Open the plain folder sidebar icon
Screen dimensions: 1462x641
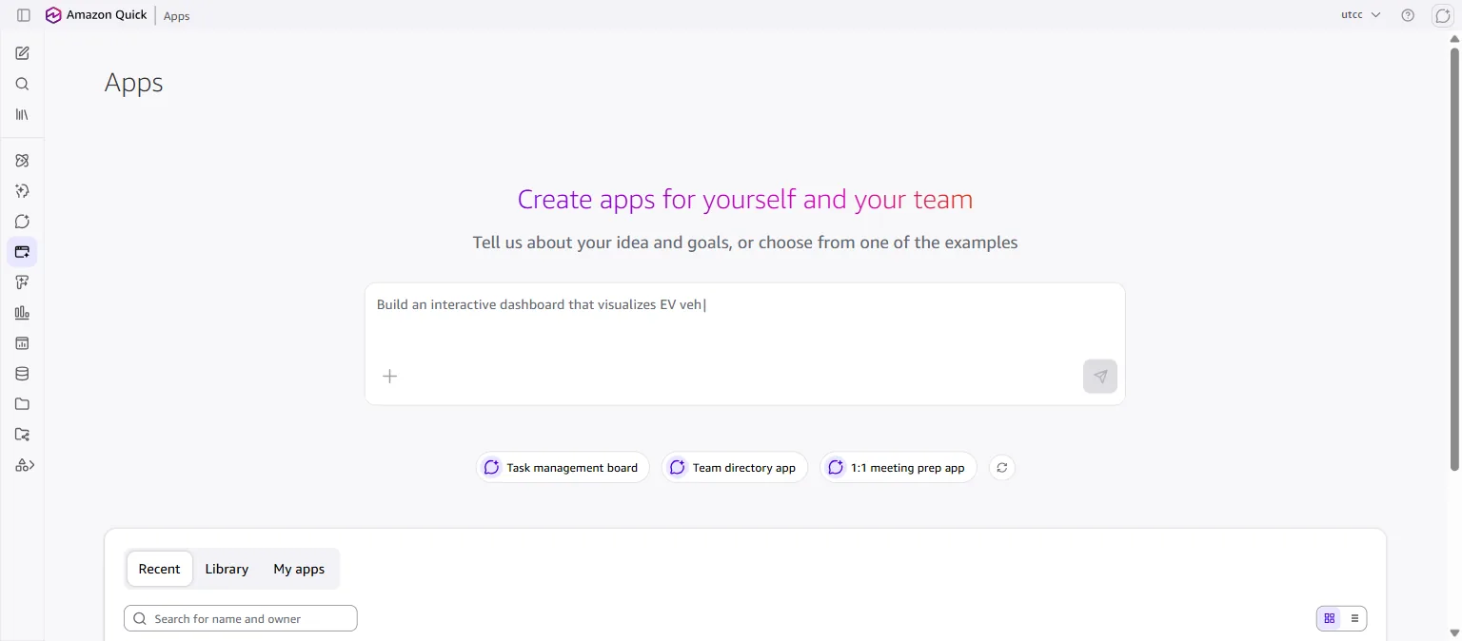(x=22, y=404)
